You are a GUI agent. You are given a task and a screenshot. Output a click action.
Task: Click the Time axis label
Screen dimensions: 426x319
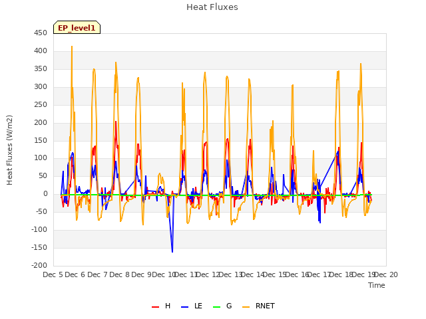377,285
